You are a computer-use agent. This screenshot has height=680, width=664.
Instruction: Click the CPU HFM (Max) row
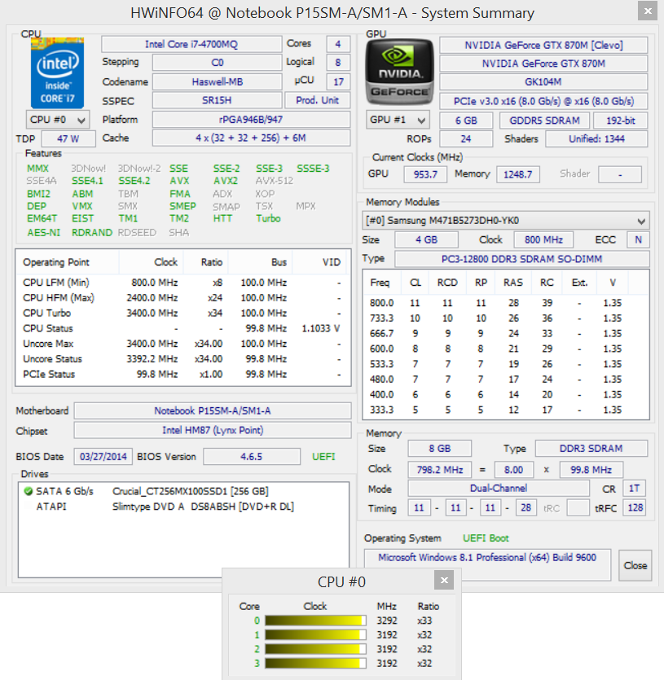[182, 298]
